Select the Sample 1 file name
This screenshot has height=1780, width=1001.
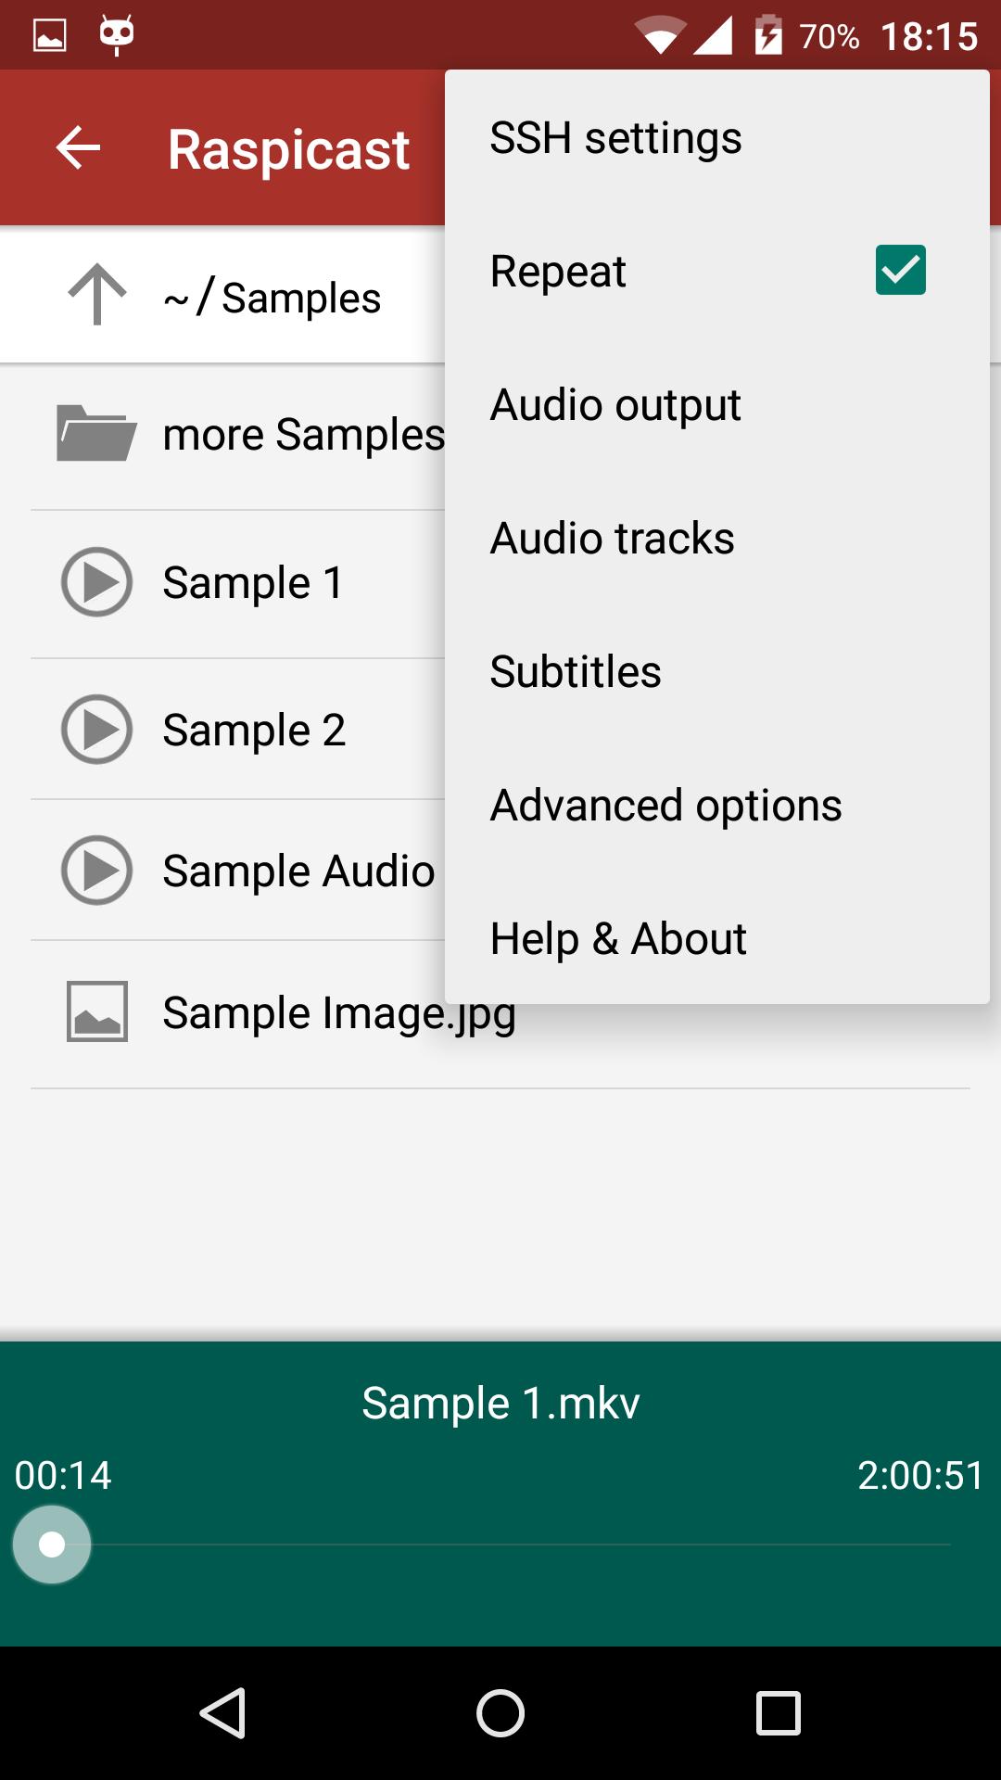(x=253, y=582)
